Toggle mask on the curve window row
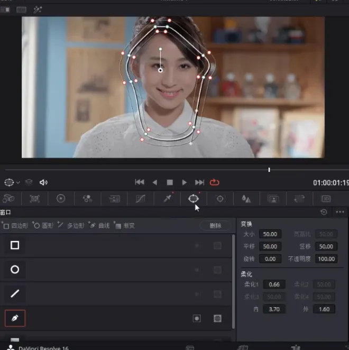The image size is (349, 350). [x=217, y=318]
